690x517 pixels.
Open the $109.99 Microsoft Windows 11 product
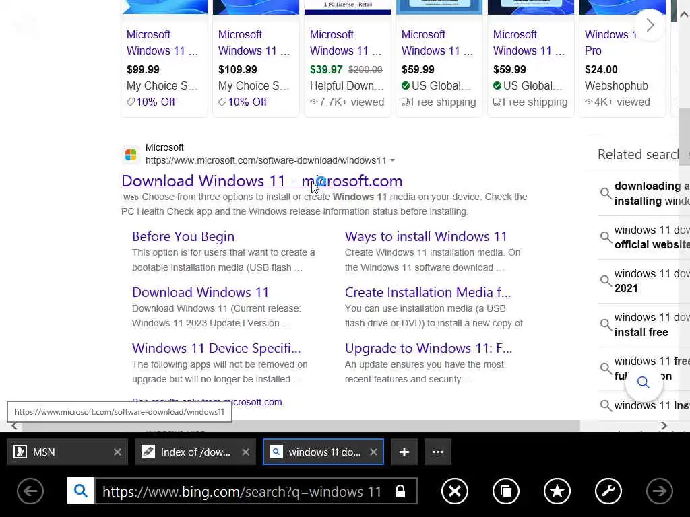[x=255, y=59]
